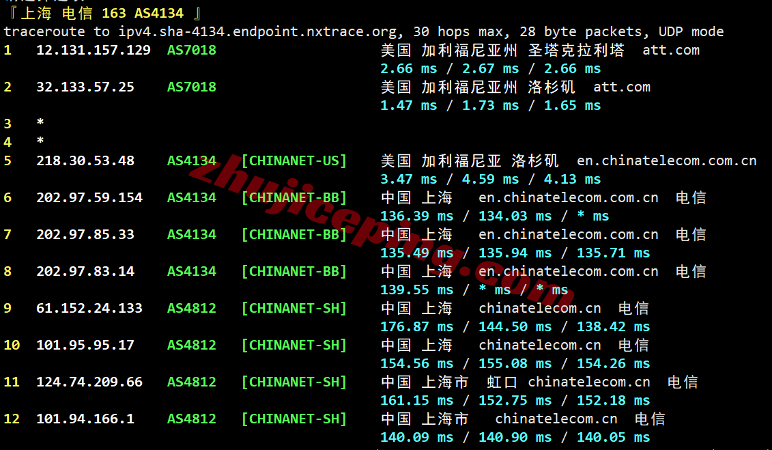Click location '美国 加利福尼亚 洛杉矶' on the 218.30.53.48 row

click(470, 161)
